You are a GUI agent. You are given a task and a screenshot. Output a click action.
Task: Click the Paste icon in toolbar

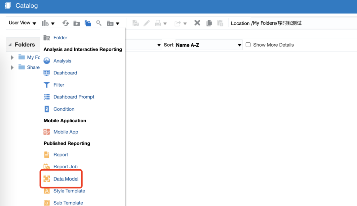(220, 23)
